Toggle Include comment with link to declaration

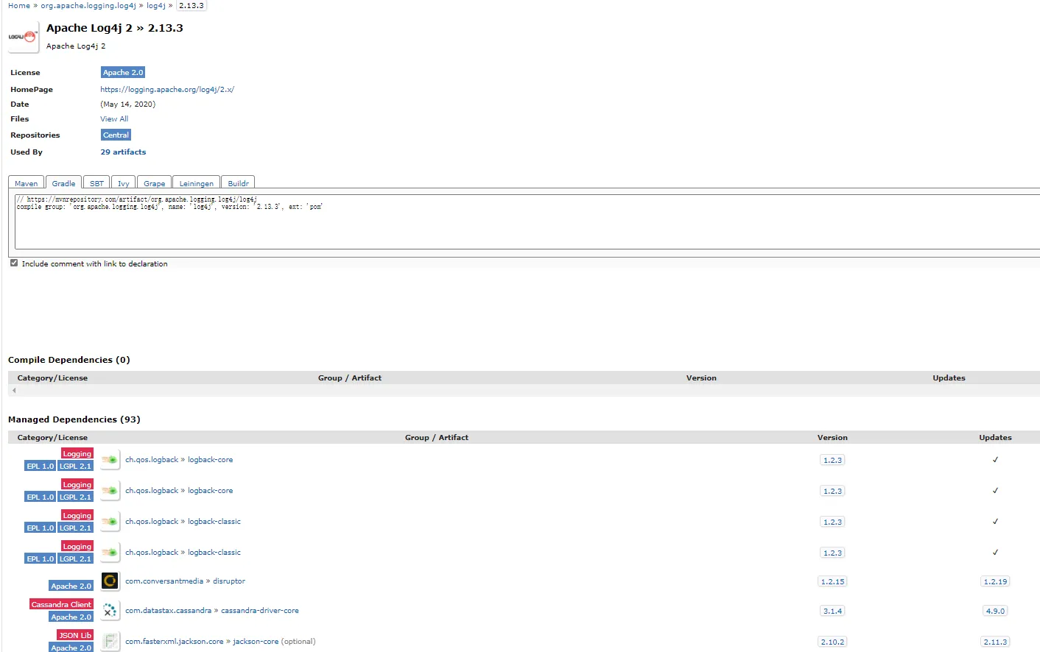[14, 263]
